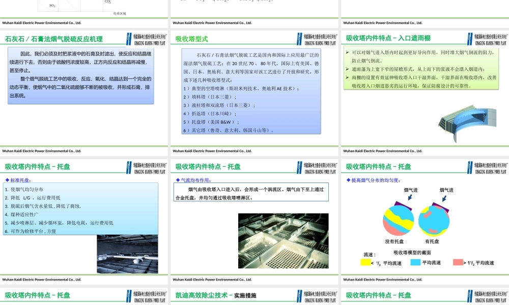Select the yellow <½ 平均流速 legend swatch
509x305 pixels.
click(x=364, y=263)
